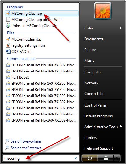
Task: Open Pictures
Action: click(x=91, y=50)
